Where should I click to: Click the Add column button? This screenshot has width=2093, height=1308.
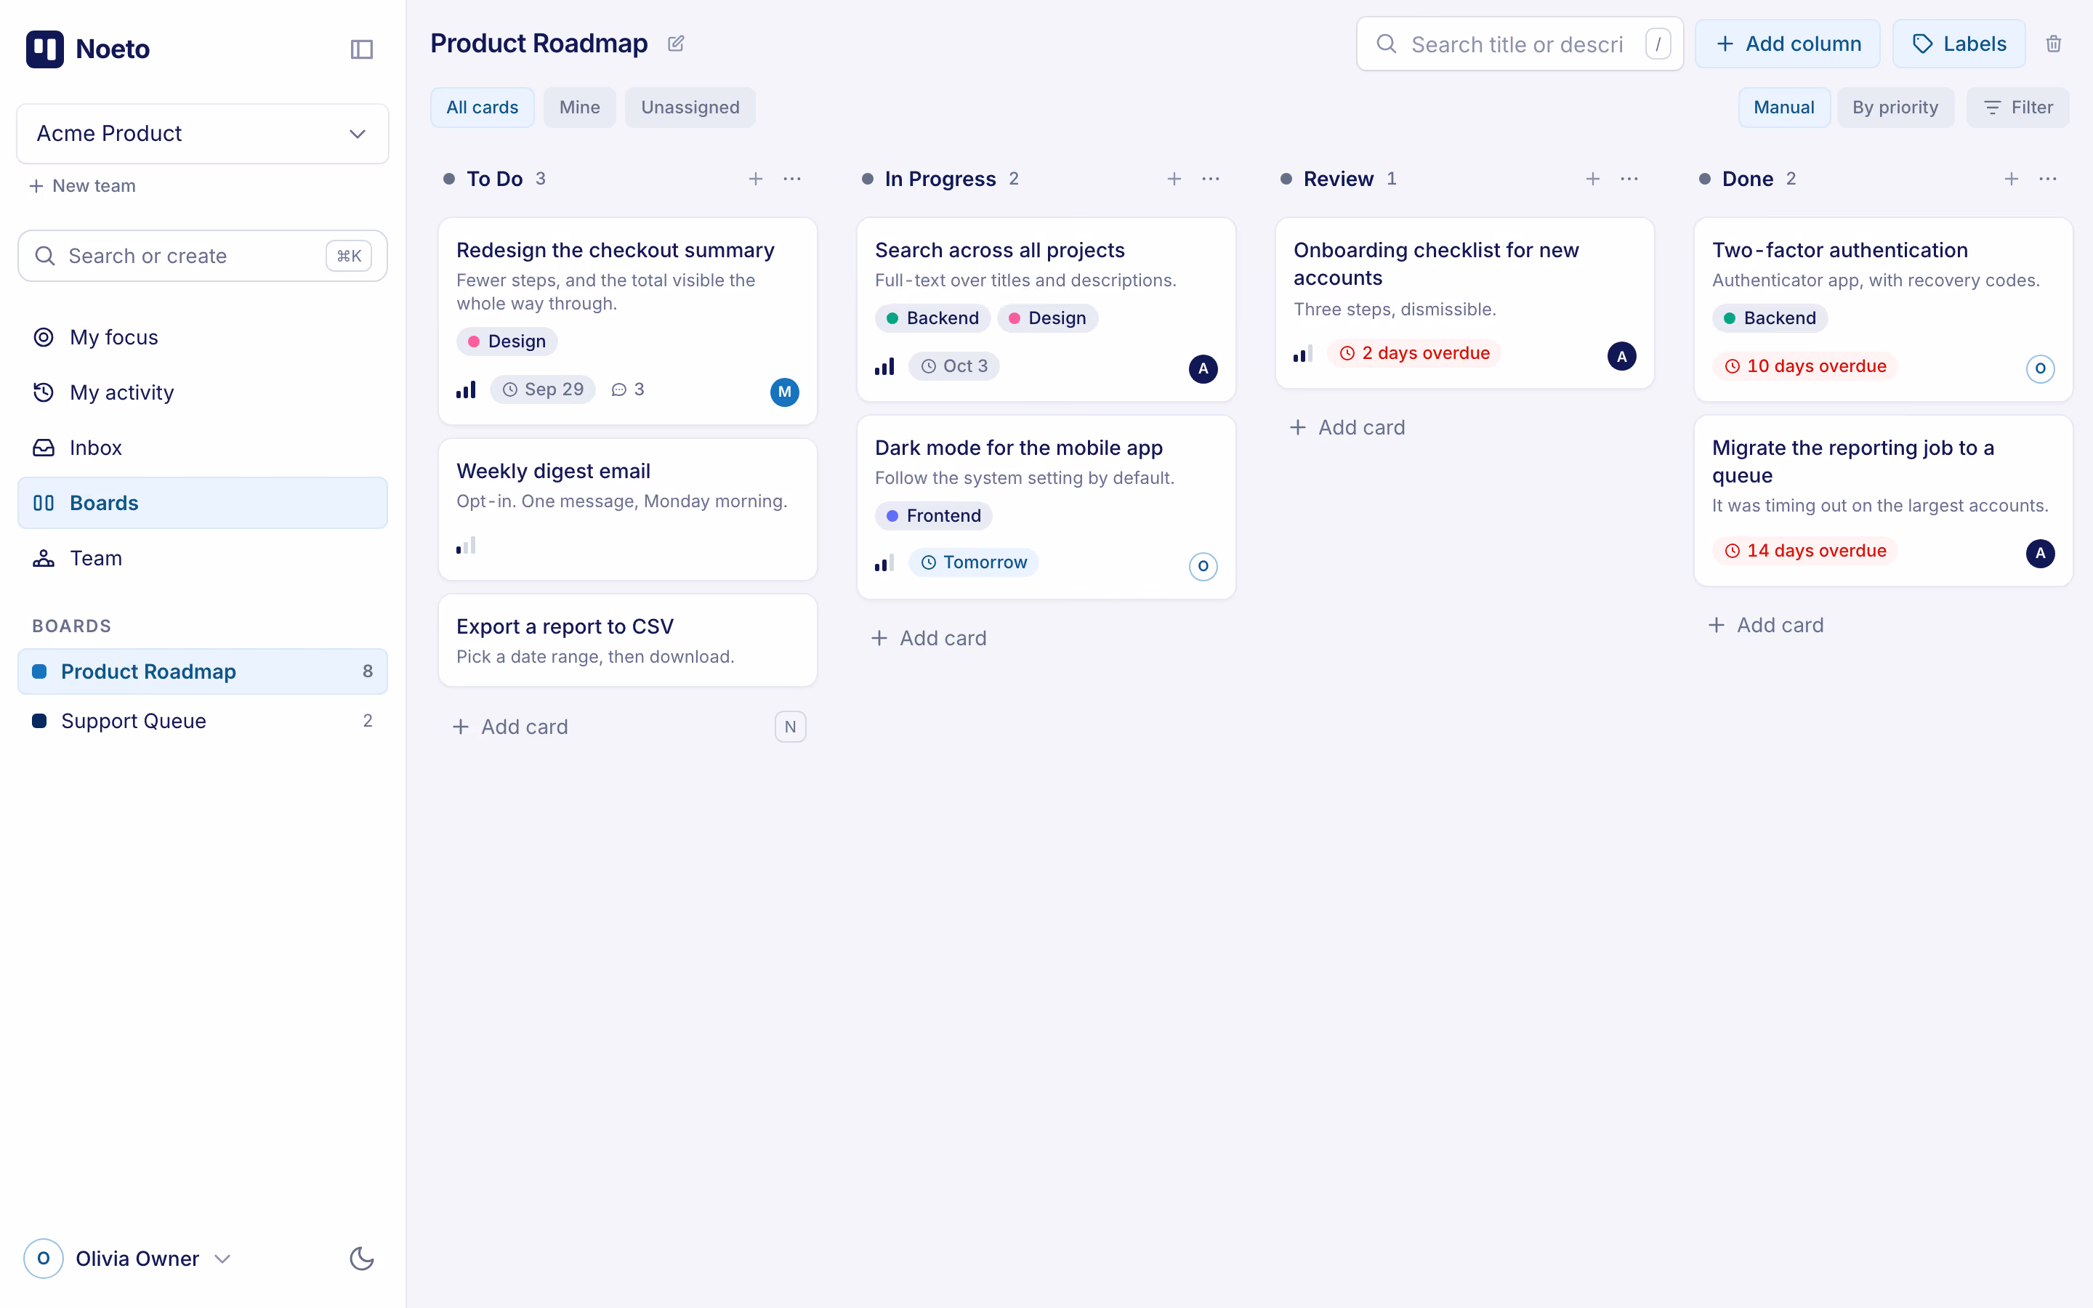coord(1787,44)
